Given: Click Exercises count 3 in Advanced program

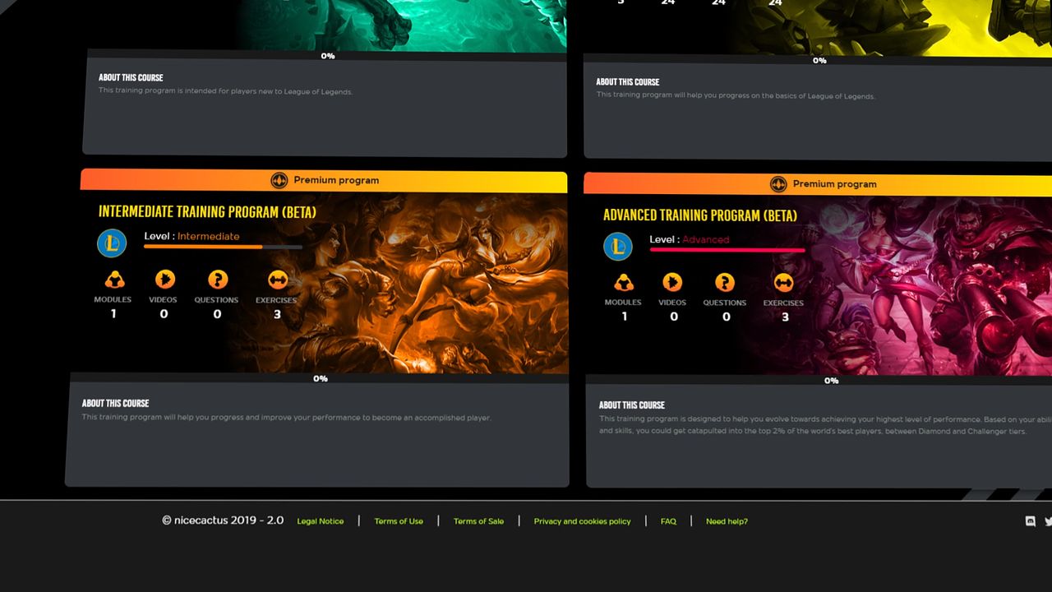Looking at the screenshot, I should point(785,317).
